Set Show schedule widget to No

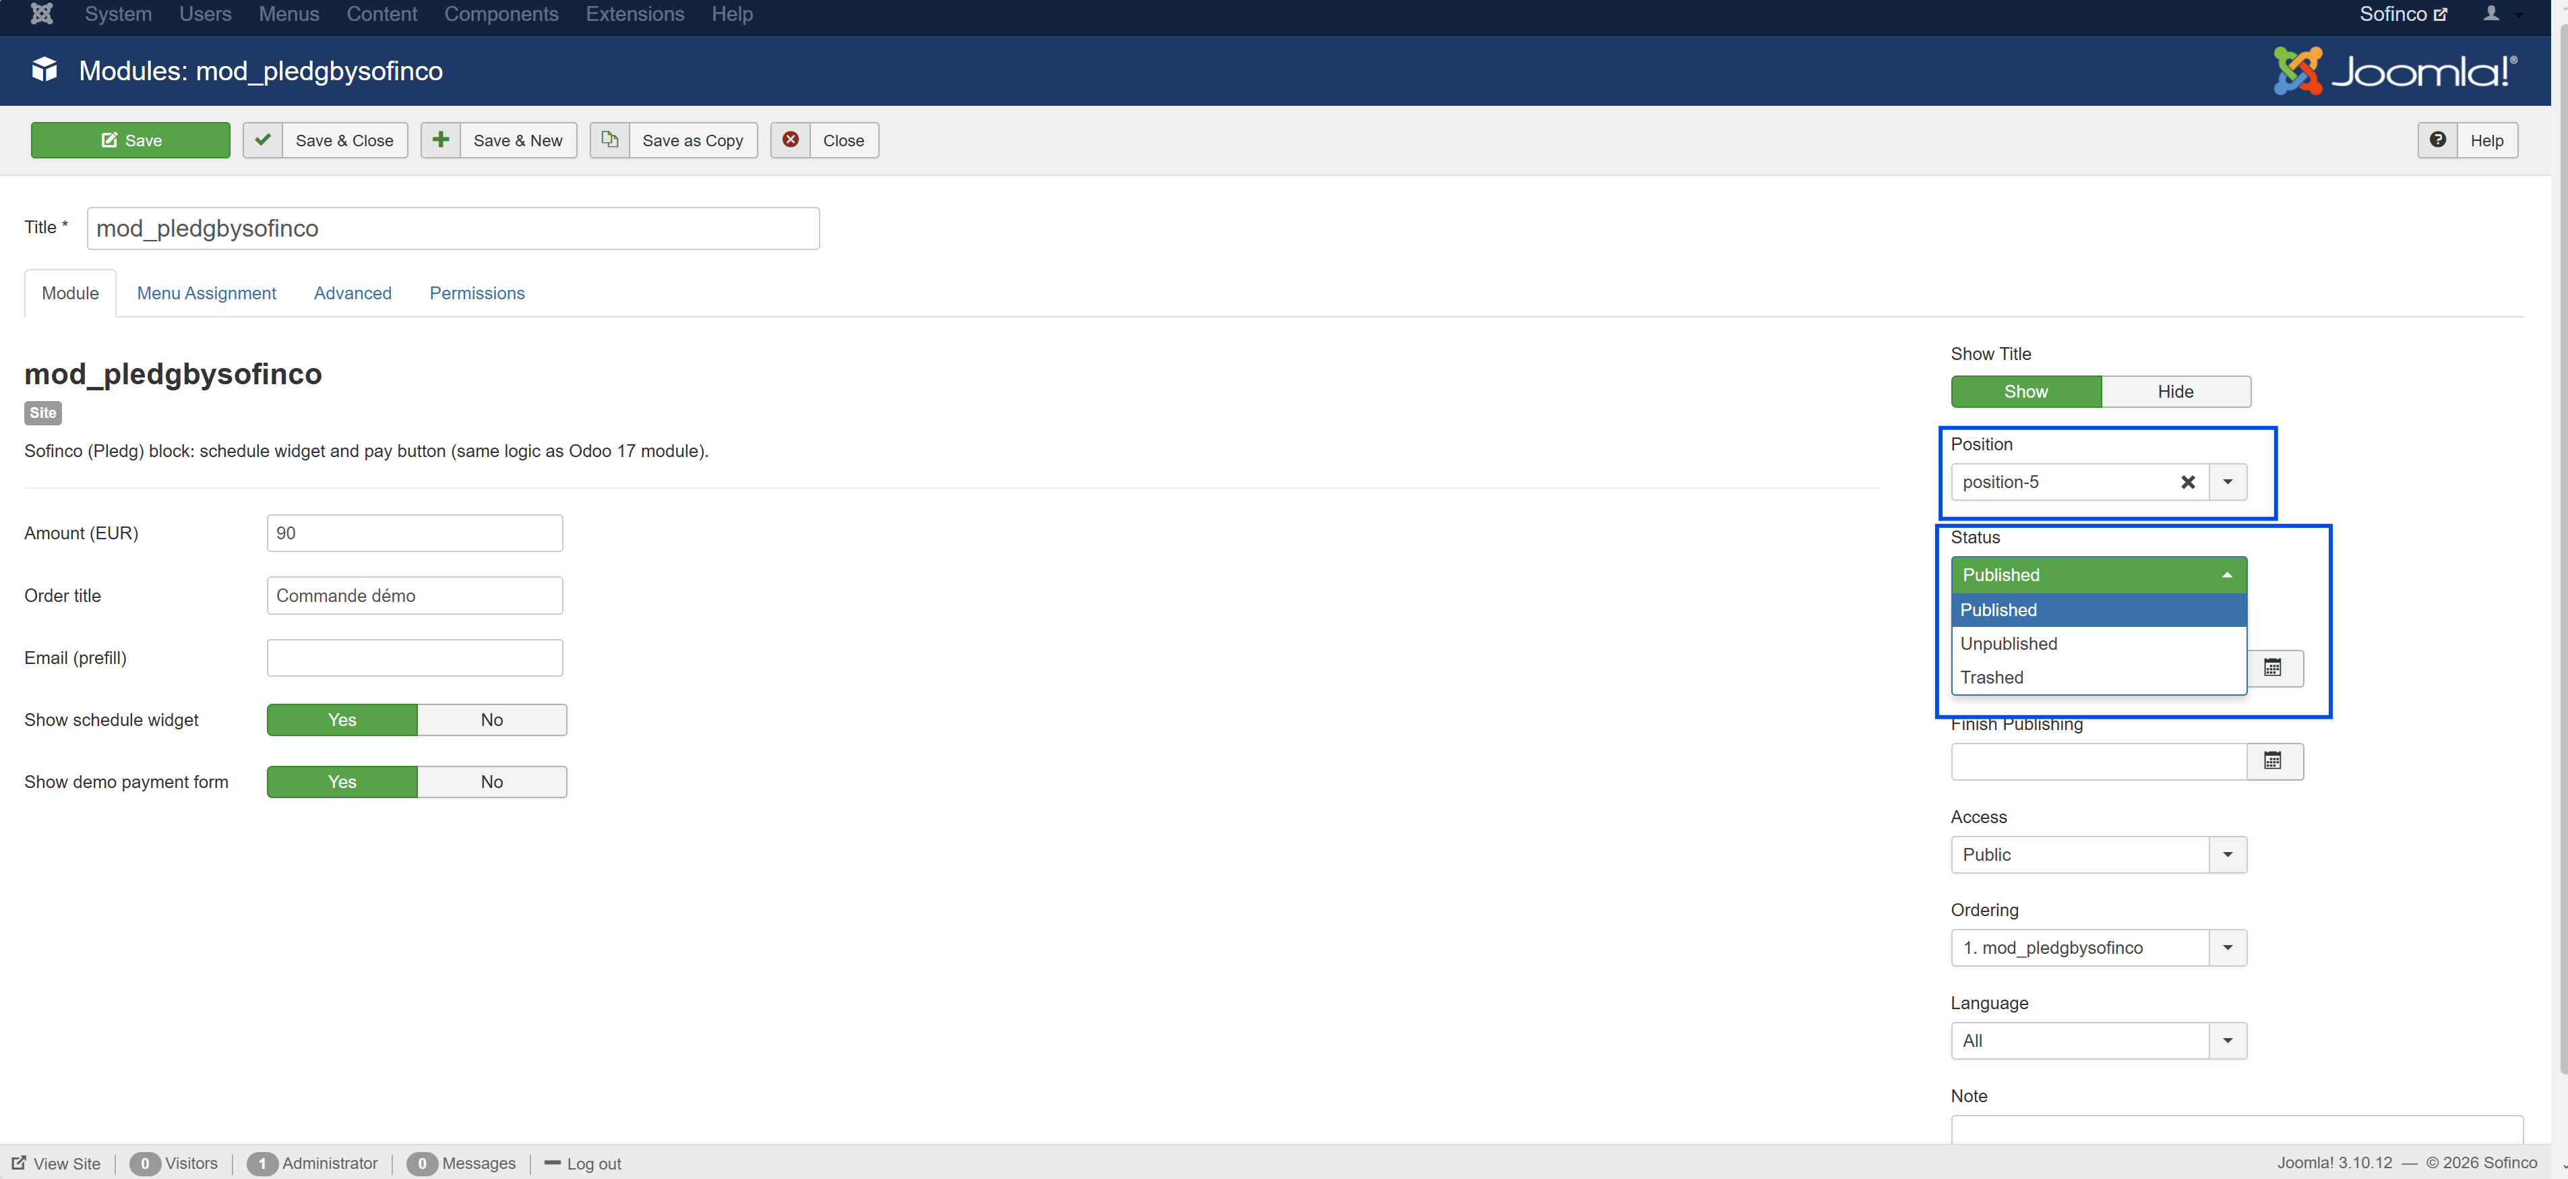tap(491, 719)
